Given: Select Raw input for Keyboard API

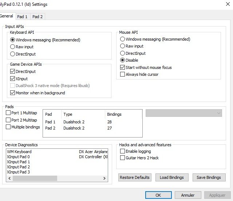Looking at the screenshot, I should (x=13, y=47).
